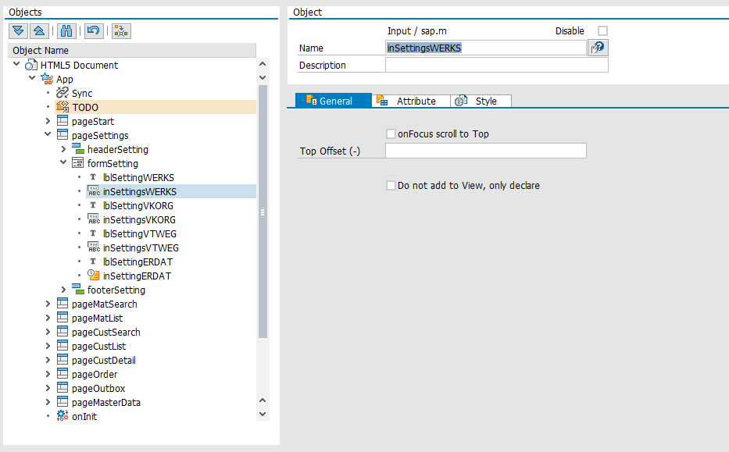Select inSettingsERDAT in the tree
Viewport: 729px width, 452px height.
pos(137,276)
